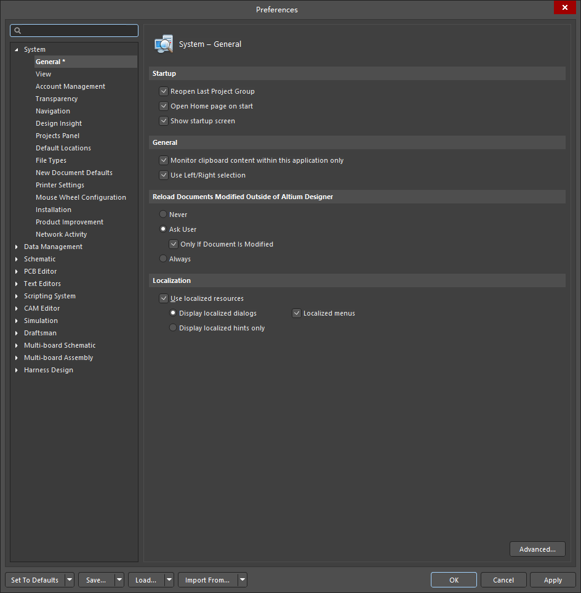Expand Multi-board Schematic node arrow

tap(16, 345)
